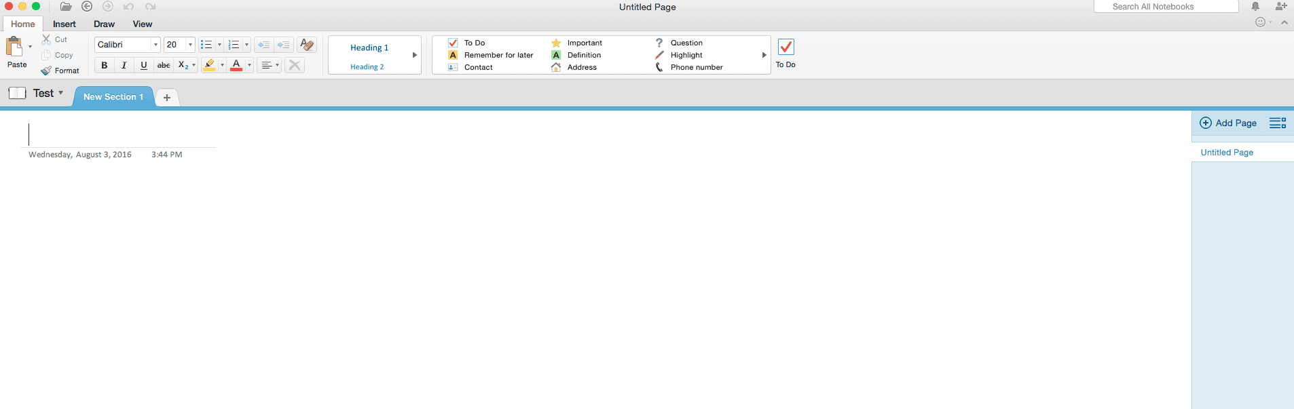Click the undo arrow icon
The height and width of the screenshot is (409, 1294).
[128, 7]
